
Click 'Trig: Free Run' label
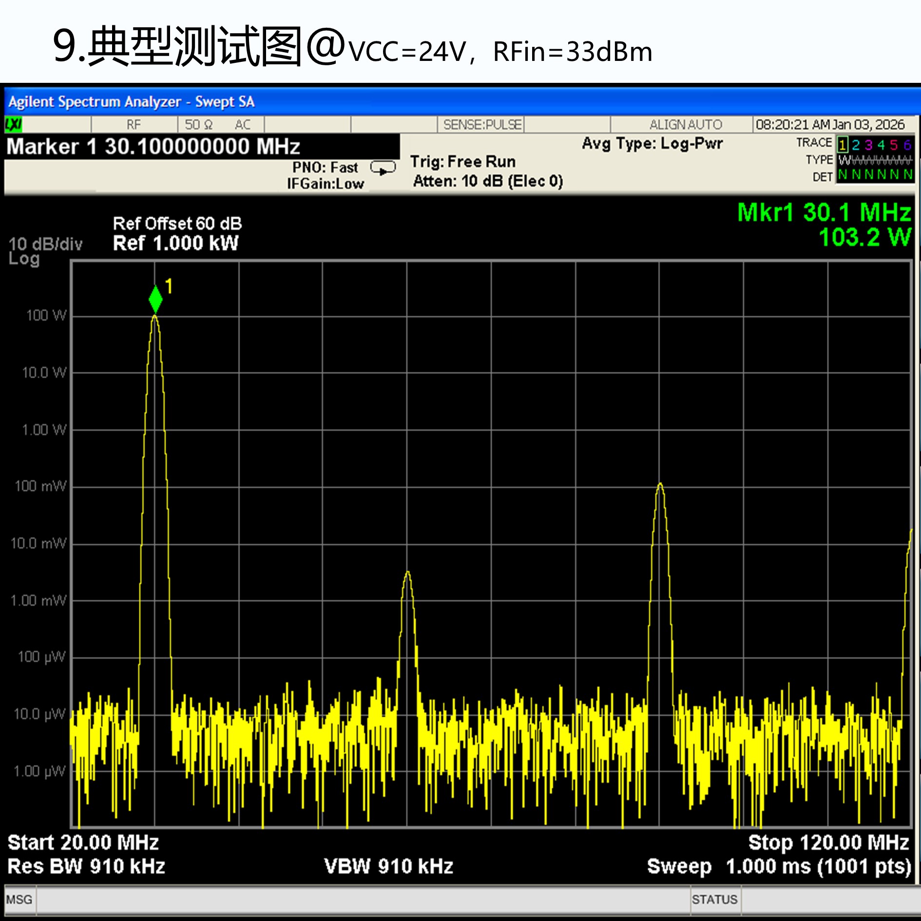[463, 161]
